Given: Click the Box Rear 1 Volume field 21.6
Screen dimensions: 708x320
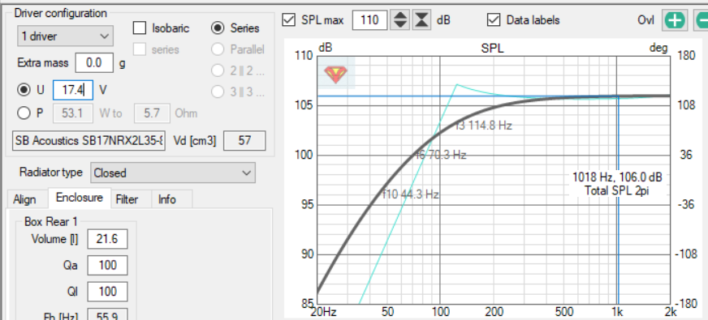Looking at the screenshot, I should [107, 239].
